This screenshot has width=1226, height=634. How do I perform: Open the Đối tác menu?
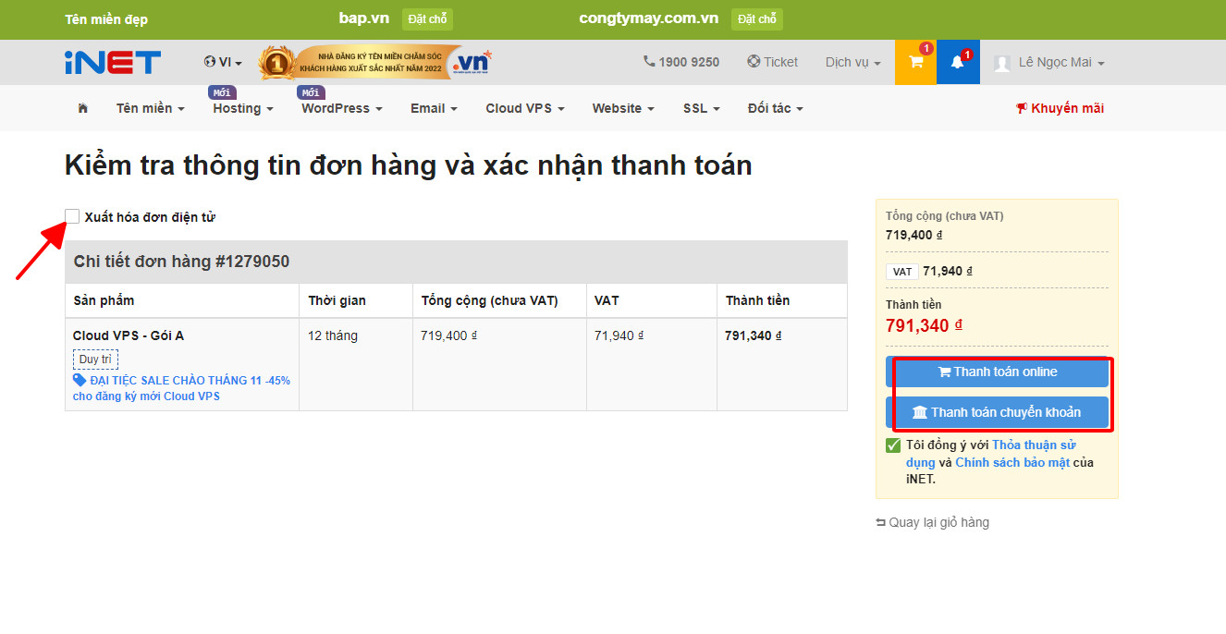[x=776, y=108]
